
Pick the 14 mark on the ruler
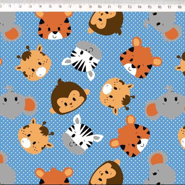tap(139, 7)
